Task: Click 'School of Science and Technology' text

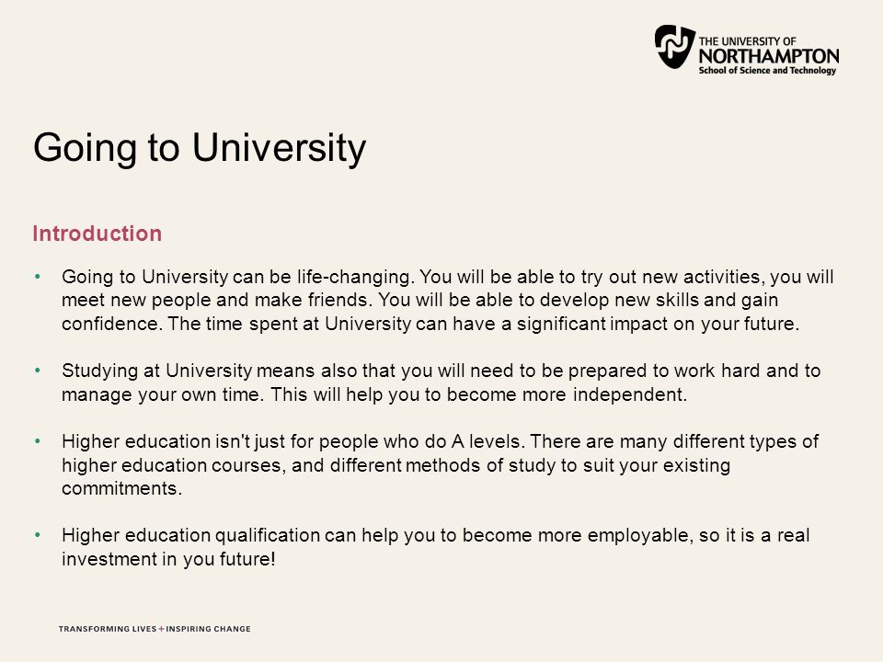Action: click(x=767, y=71)
